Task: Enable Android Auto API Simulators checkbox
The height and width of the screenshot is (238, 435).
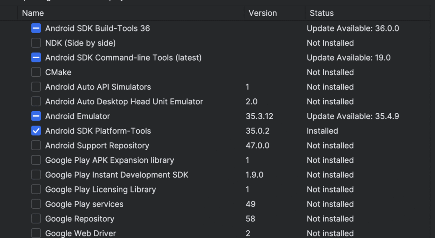Action: point(36,87)
